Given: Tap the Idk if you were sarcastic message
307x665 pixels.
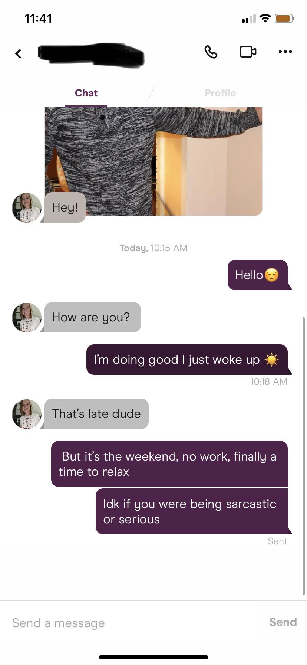Looking at the screenshot, I should [192, 511].
